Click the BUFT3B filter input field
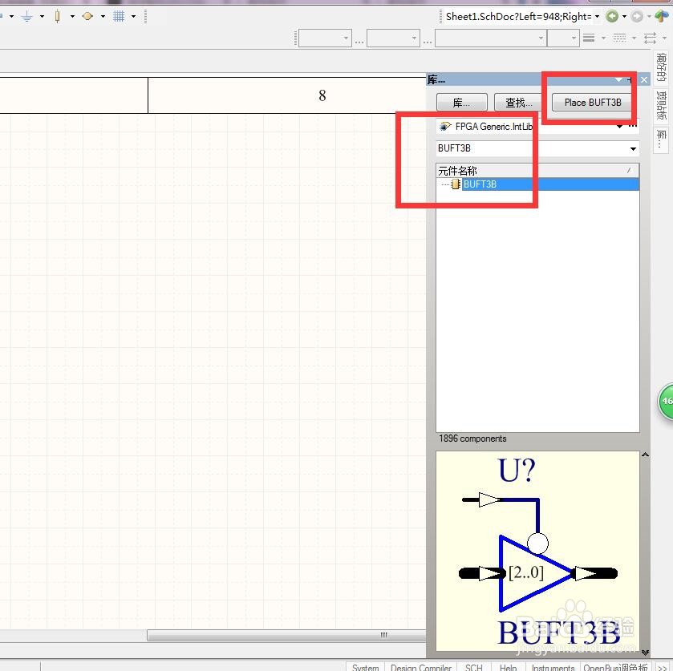Viewport: 673px width, 671px height. pos(532,148)
